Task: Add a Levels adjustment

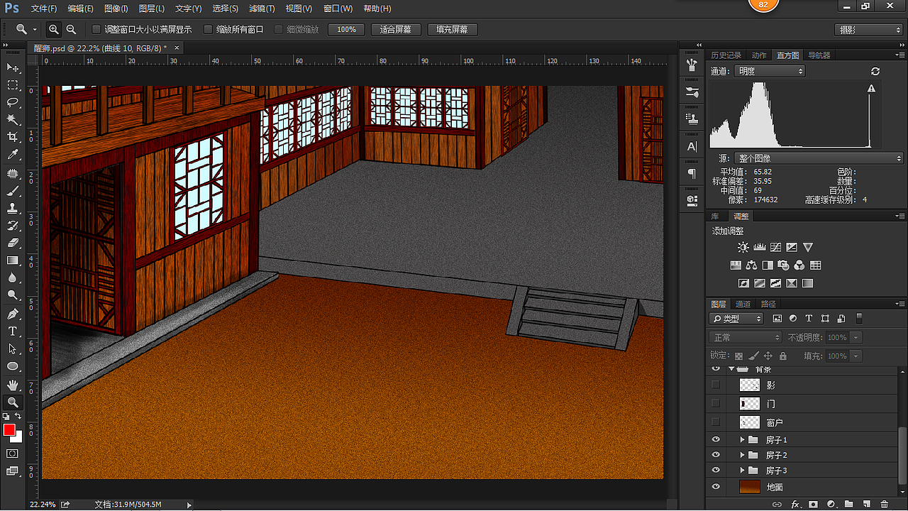Action: [759, 248]
